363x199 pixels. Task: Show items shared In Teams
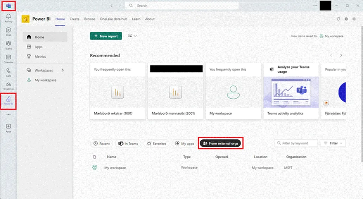(x=128, y=144)
